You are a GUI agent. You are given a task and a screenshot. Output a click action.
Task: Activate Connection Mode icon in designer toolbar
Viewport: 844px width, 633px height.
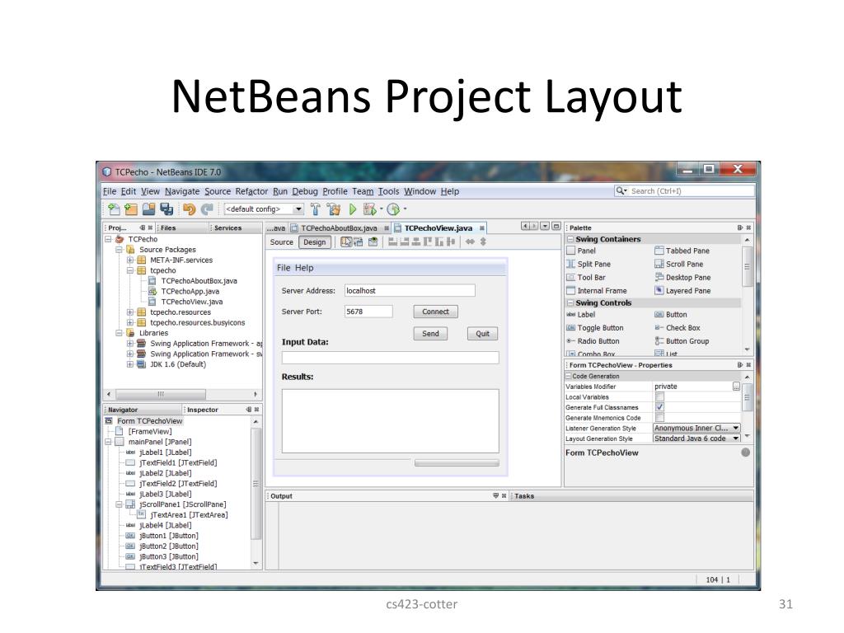pos(359,242)
